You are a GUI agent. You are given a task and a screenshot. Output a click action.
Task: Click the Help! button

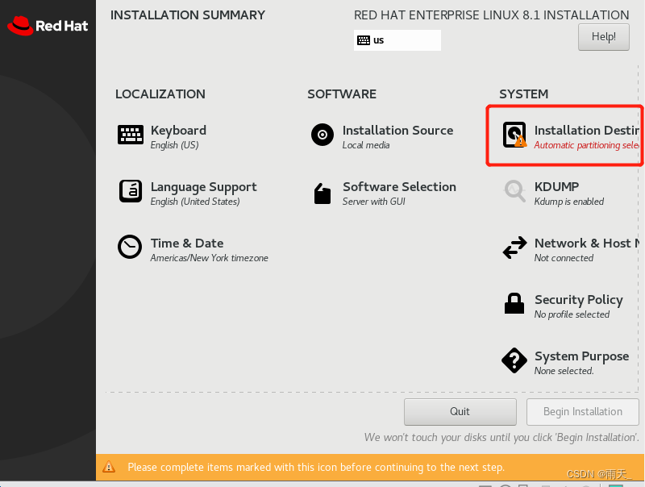pyautogui.click(x=603, y=37)
